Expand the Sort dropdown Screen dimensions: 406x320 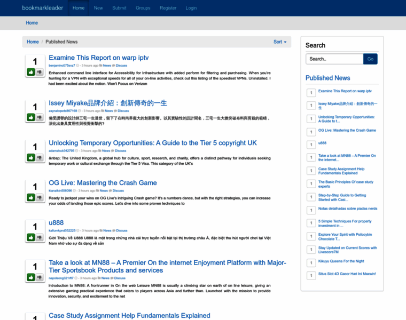pos(280,42)
